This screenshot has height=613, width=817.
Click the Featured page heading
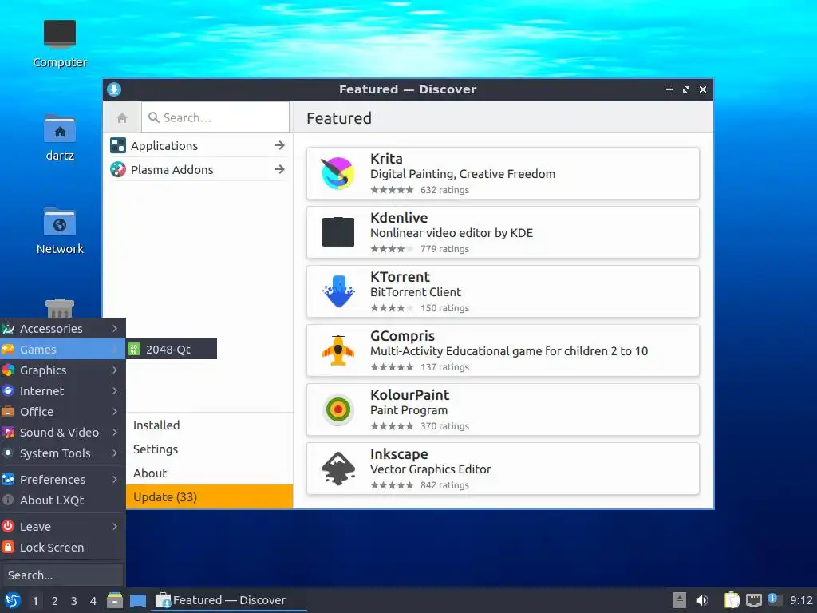[x=338, y=118]
